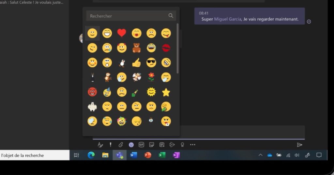Open Word from the taskbar
The width and height of the screenshot is (334, 175).
[x=133, y=155]
